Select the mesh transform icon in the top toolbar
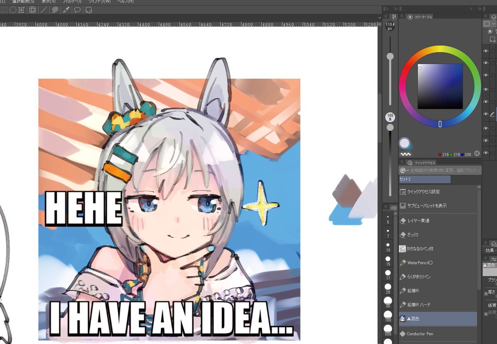 click(x=22, y=10)
